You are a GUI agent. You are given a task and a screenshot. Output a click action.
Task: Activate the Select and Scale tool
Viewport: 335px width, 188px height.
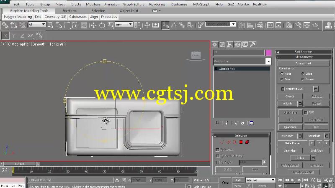point(111,25)
